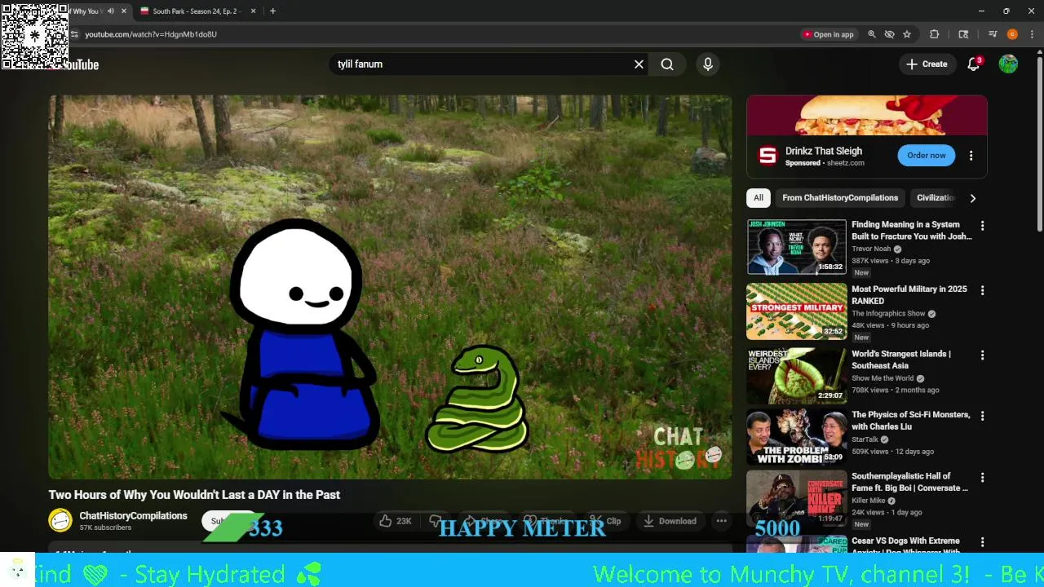1044x587 pixels.
Task: Click the video player to pause playback
Action: [390, 287]
